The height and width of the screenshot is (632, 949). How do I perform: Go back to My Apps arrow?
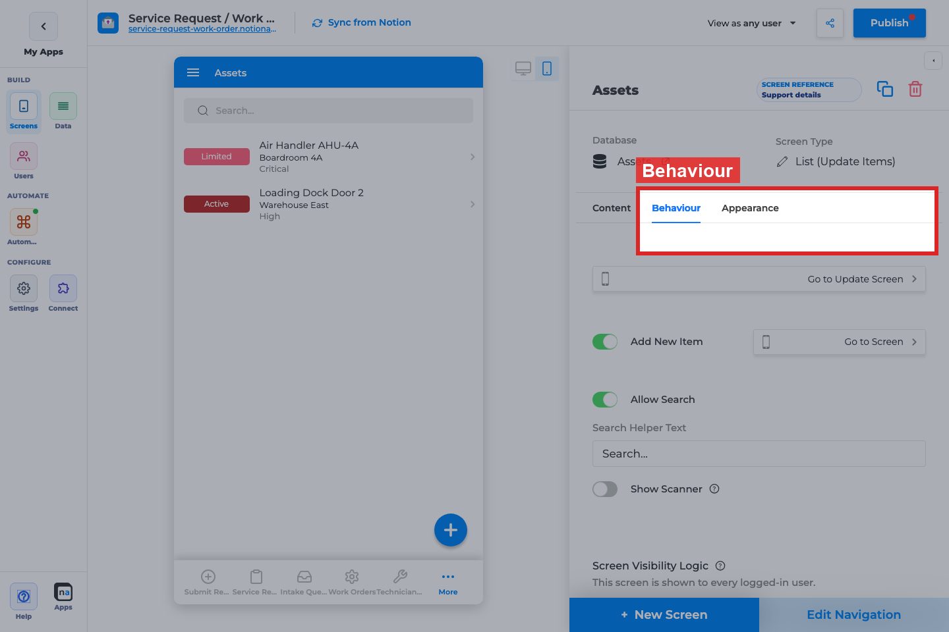pos(43,26)
